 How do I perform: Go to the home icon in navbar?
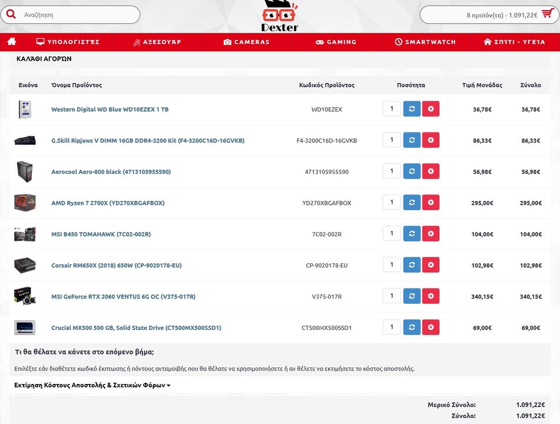pyautogui.click(x=12, y=41)
